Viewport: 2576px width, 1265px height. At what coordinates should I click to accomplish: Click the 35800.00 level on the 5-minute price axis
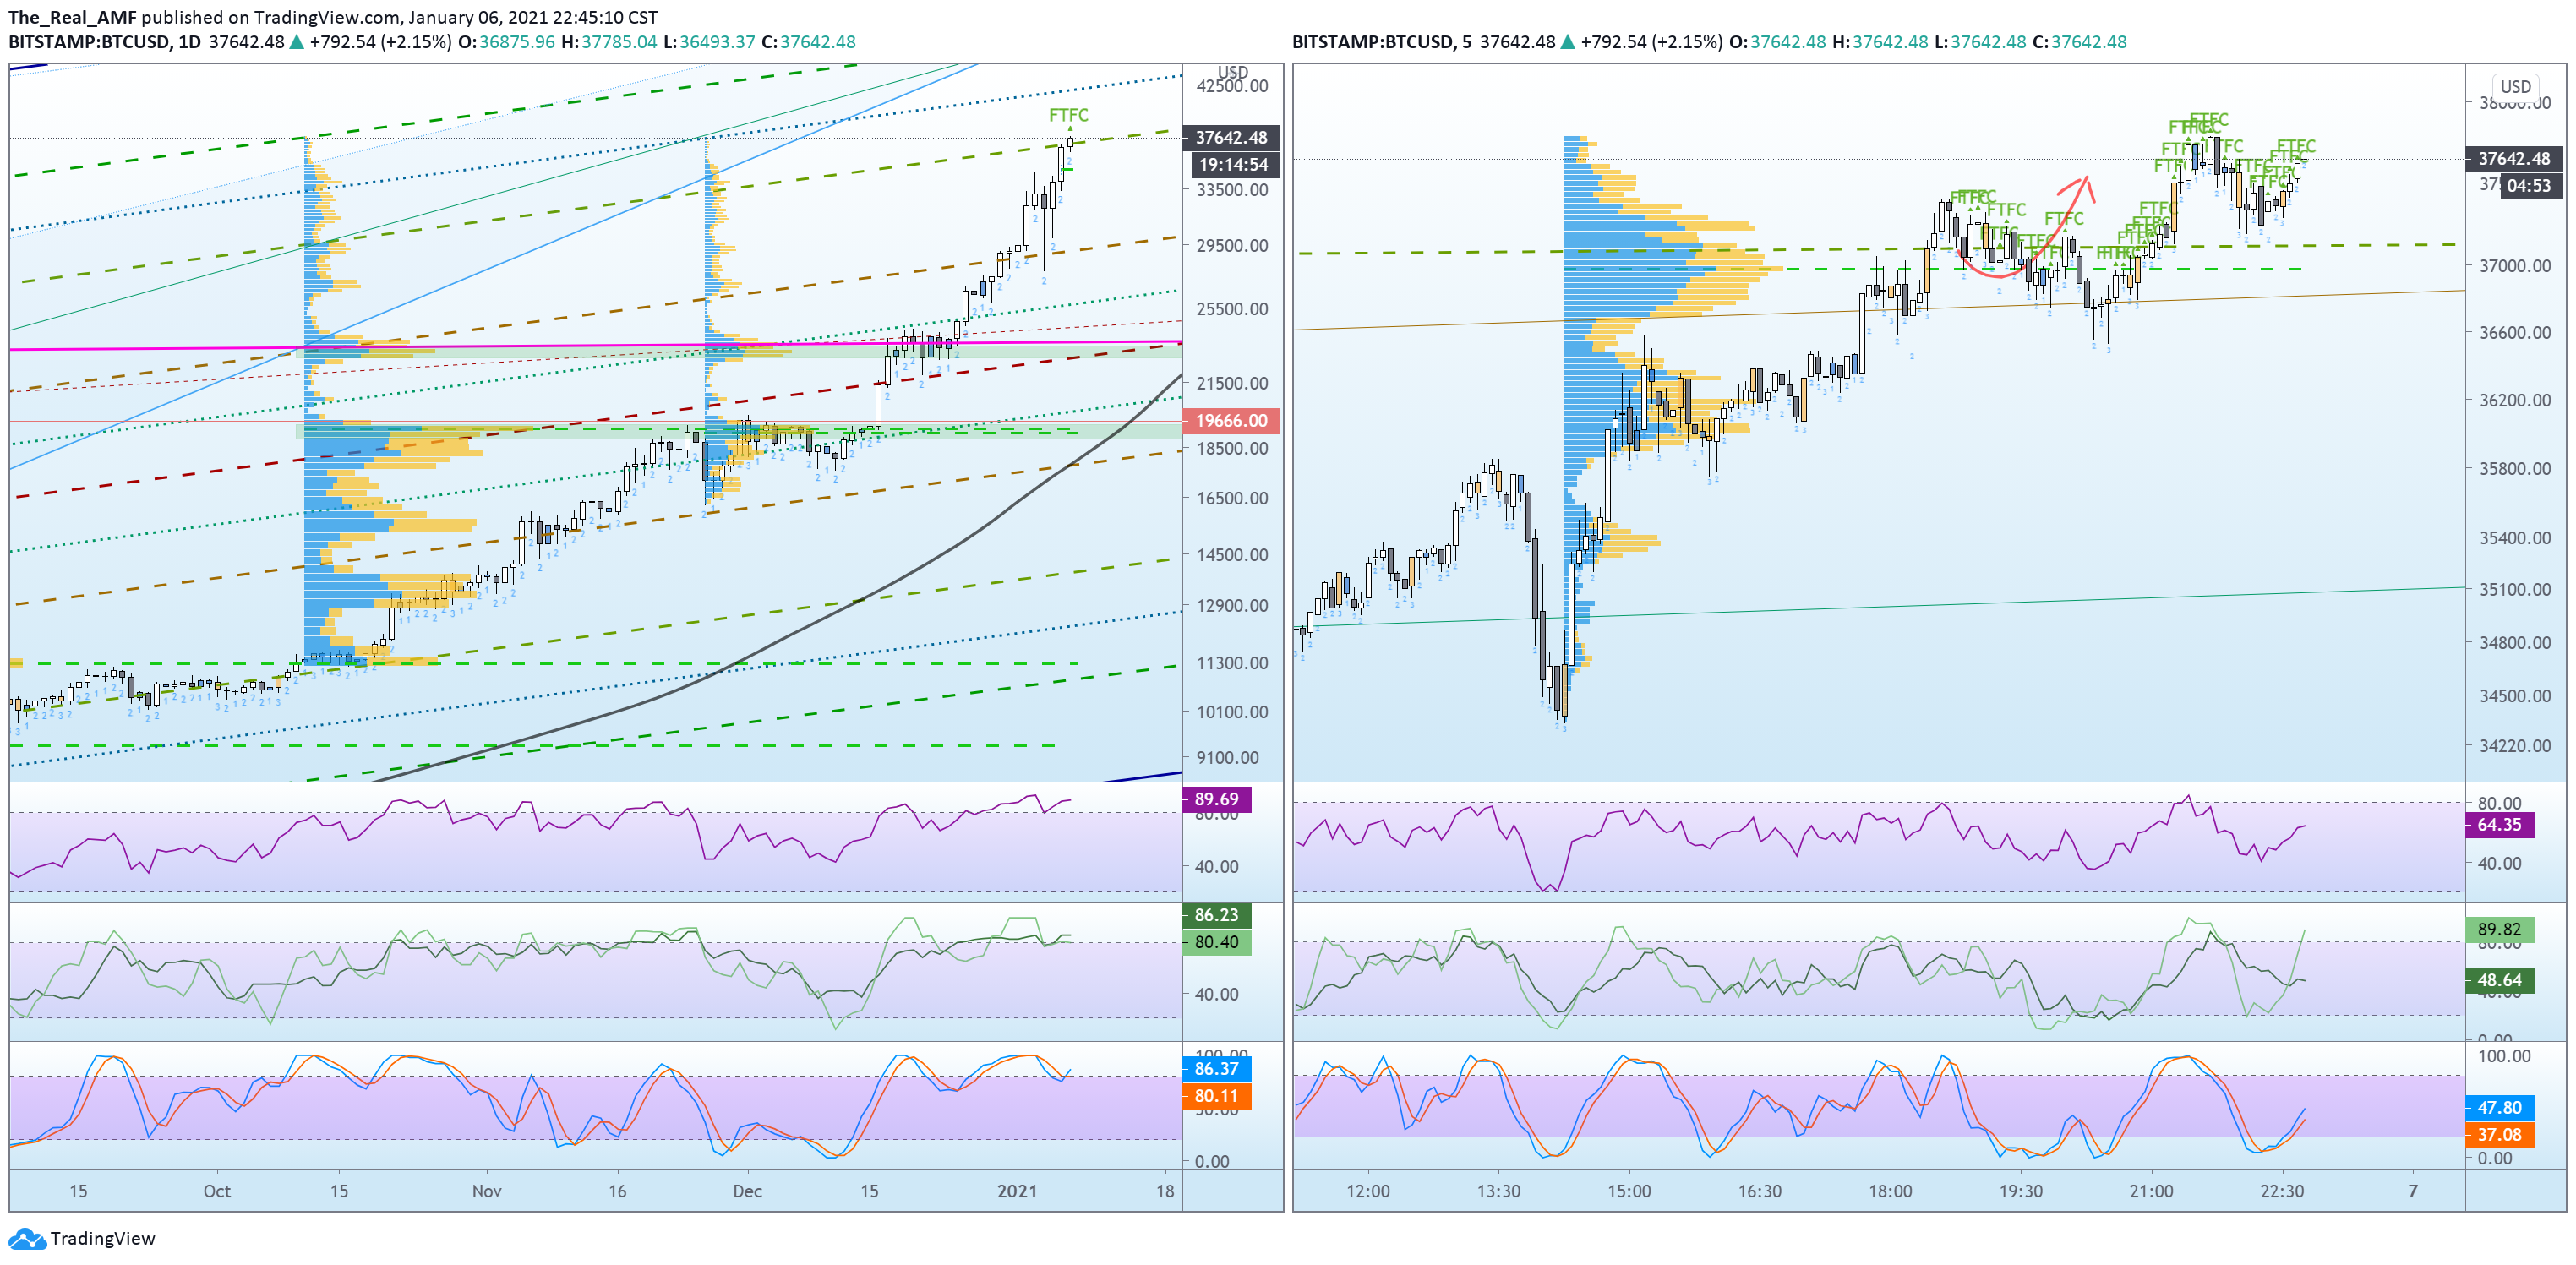click(x=2515, y=469)
